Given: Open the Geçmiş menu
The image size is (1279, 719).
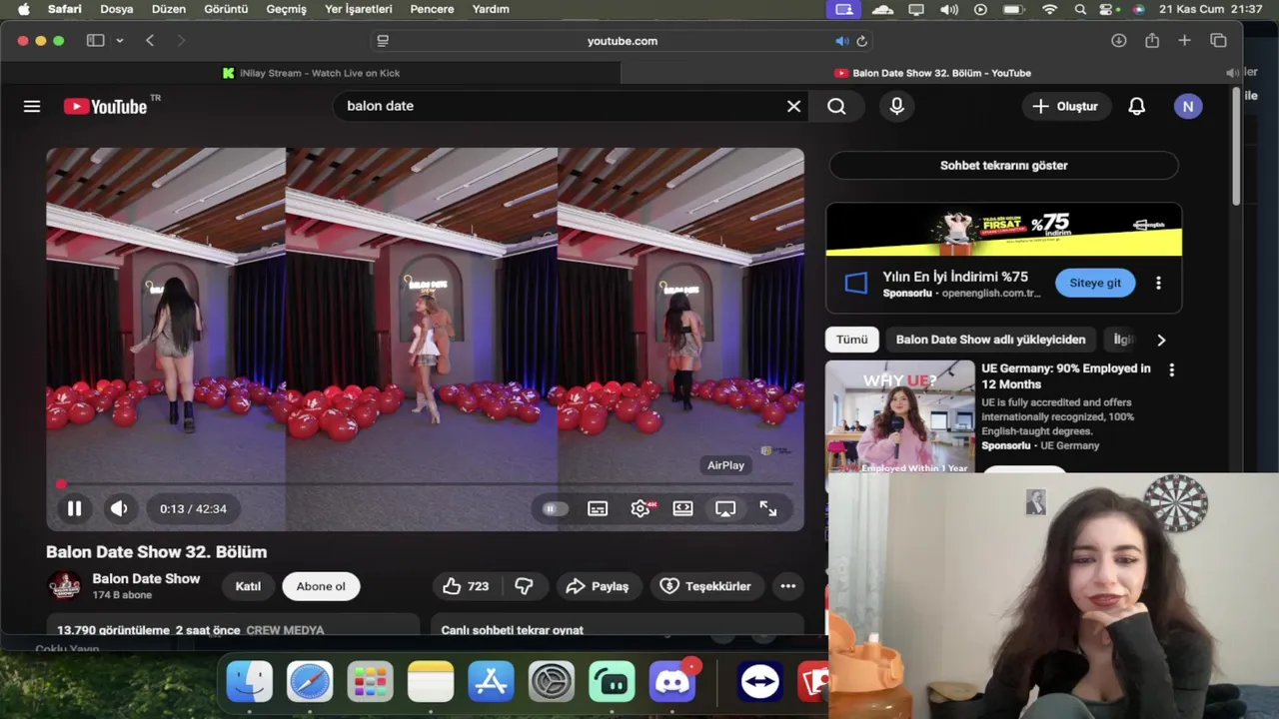Looking at the screenshot, I should click(x=287, y=9).
